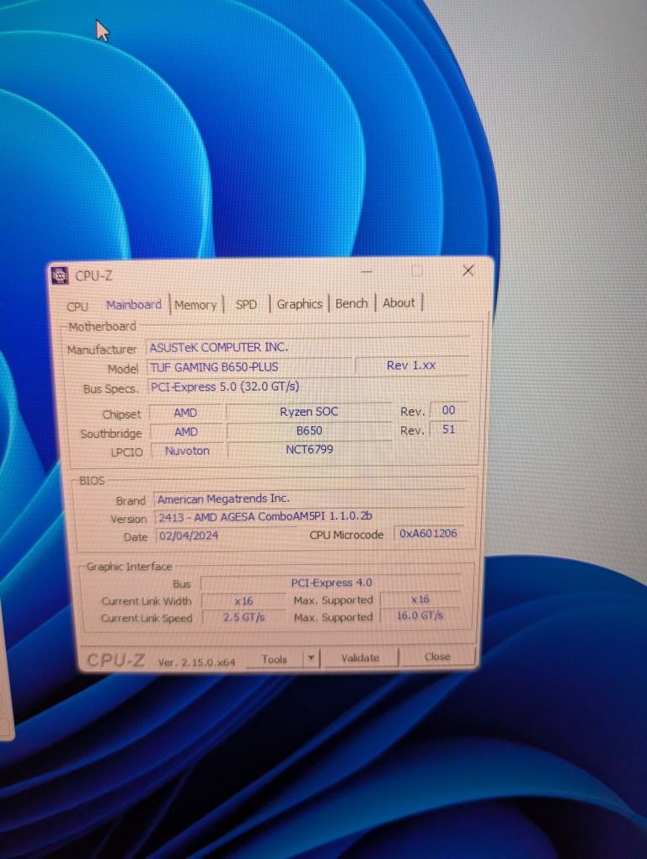Open the SPD tab

(246, 305)
